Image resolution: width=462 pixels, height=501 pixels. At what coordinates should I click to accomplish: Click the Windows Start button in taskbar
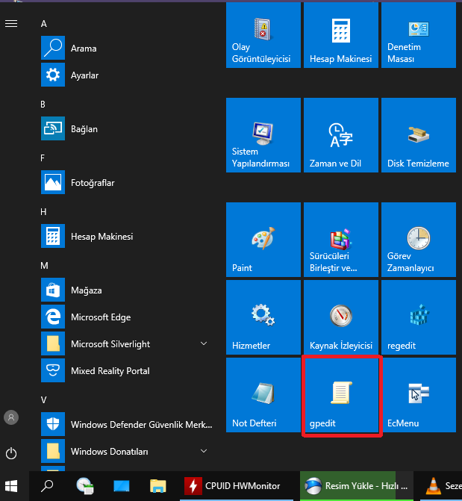pos(11,486)
